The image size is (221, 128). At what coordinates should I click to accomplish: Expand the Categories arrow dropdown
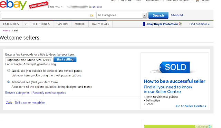click(x=26, y=24)
